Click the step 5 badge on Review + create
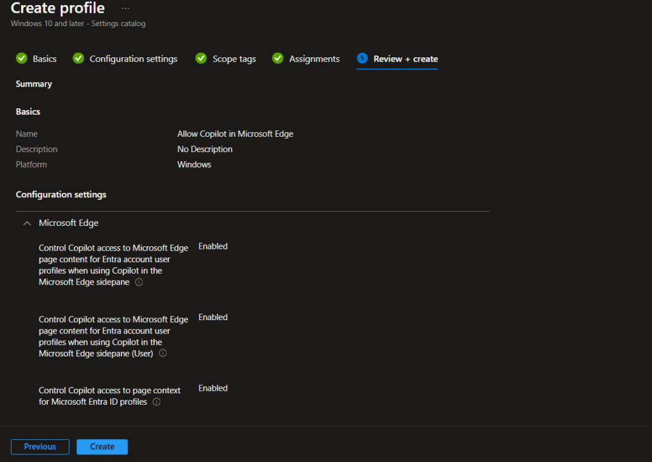652x462 pixels. [363, 58]
